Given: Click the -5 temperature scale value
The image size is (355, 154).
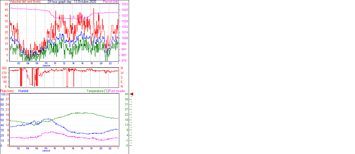Looking at the screenshot, I should [x=126, y=145].
